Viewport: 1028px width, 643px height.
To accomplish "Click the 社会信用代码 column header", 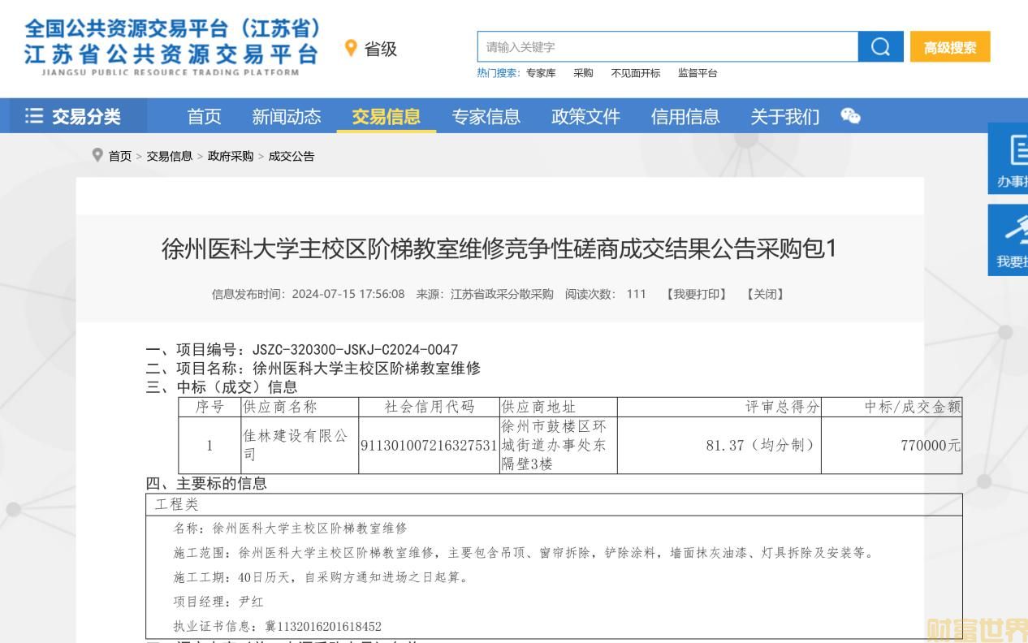I will pos(429,407).
